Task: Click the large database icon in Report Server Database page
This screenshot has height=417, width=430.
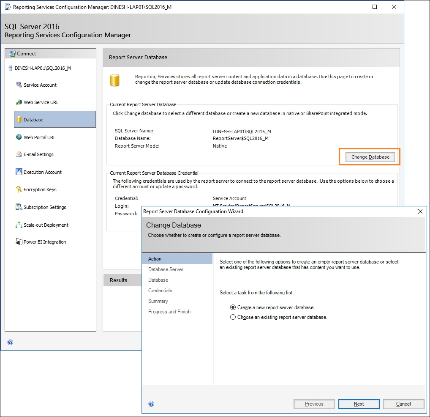Action: point(114,80)
